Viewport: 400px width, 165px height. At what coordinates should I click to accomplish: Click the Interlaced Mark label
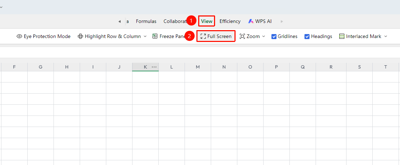[x=363, y=37]
